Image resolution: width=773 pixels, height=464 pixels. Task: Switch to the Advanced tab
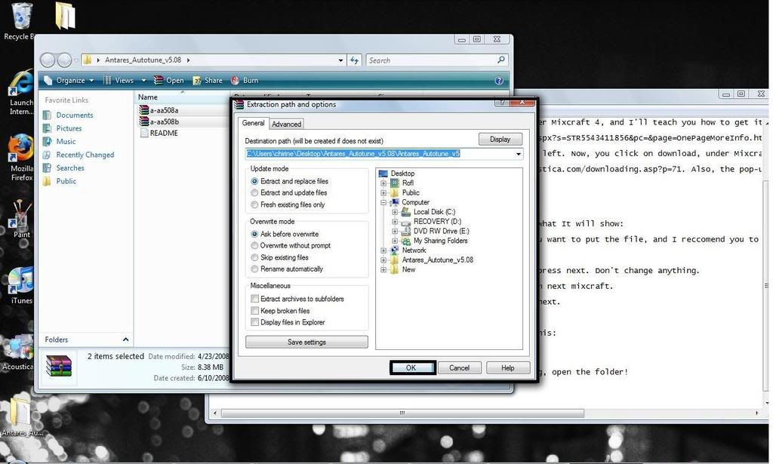coord(286,124)
